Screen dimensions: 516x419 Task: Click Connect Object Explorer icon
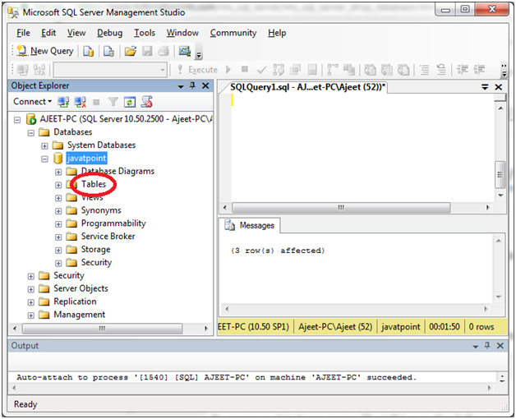pyautogui.click(x=63, y=102)
